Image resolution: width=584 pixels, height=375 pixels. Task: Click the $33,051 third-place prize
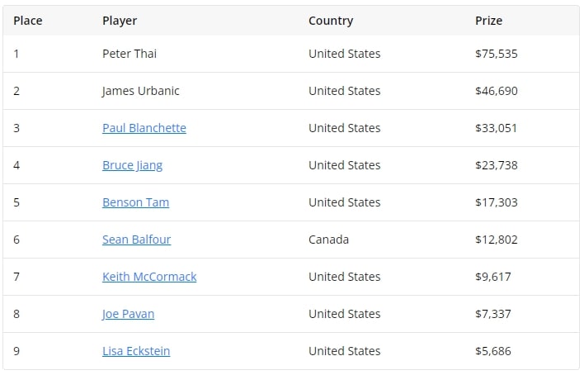(497, 128)
